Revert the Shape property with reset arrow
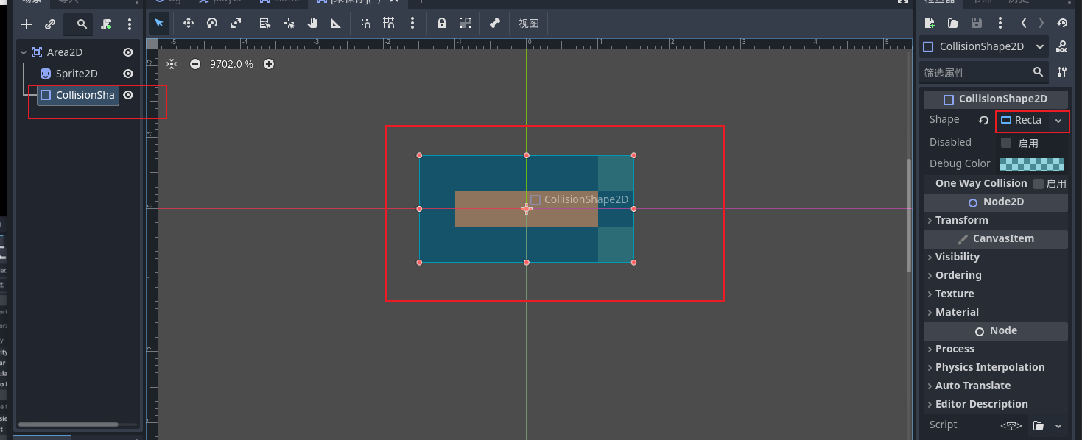 [x=983, y=120]
